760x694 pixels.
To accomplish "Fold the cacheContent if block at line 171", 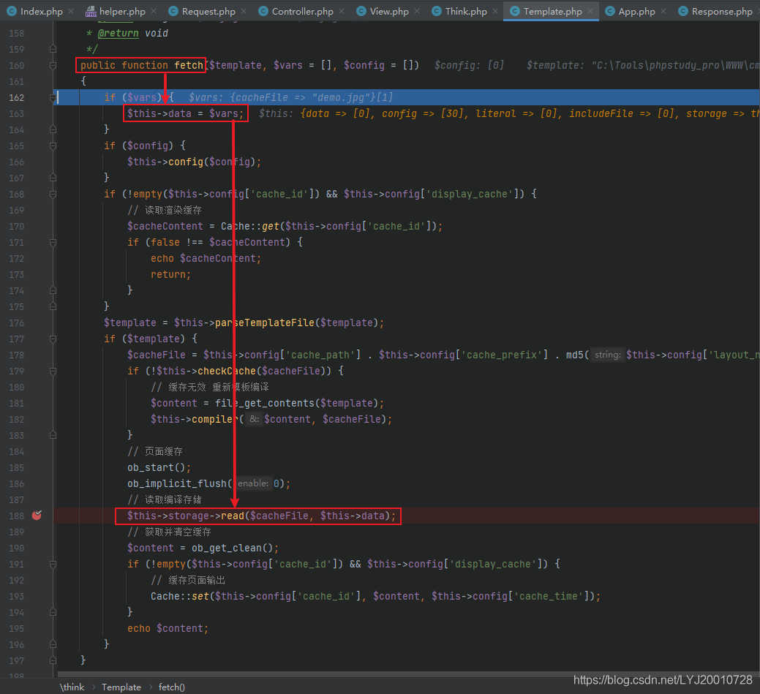I will pos(53,242).
